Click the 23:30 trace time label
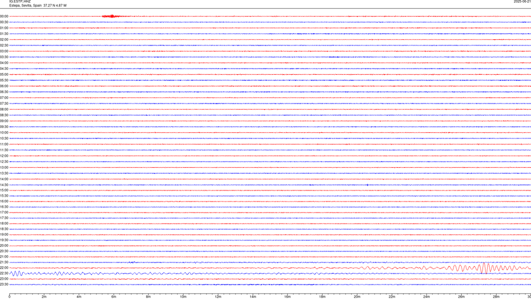531x299 pixels. [4, 285]
